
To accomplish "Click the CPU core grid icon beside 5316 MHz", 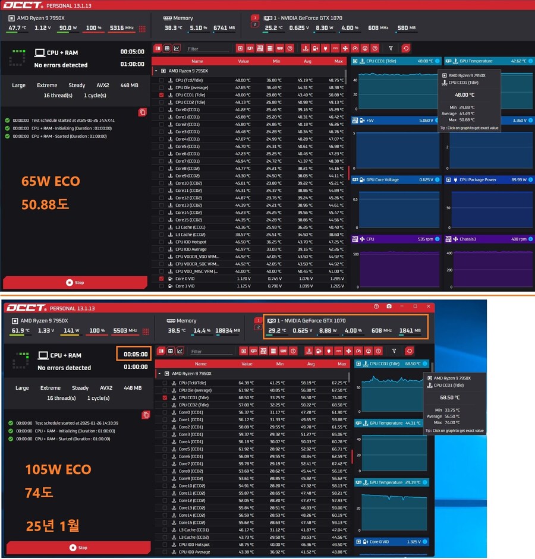I will [x=142, y=28].
